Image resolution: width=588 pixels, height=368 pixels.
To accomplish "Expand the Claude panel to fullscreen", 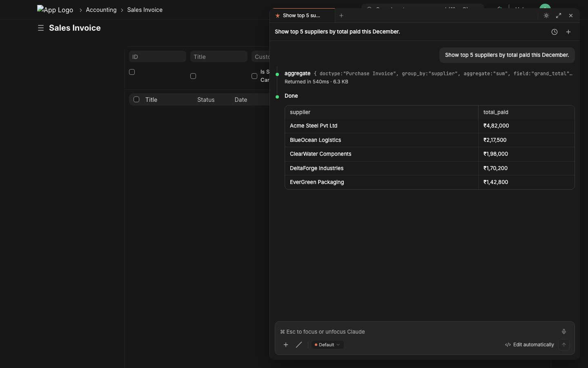I will 559,16.
